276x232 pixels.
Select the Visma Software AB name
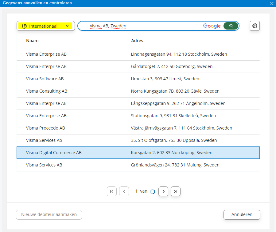45,79
